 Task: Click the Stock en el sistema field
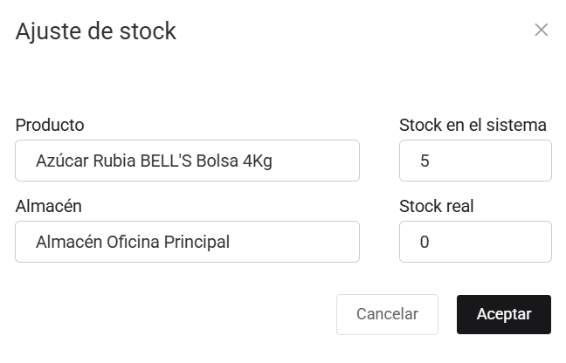pyautogui.click(x=475, y=161)
